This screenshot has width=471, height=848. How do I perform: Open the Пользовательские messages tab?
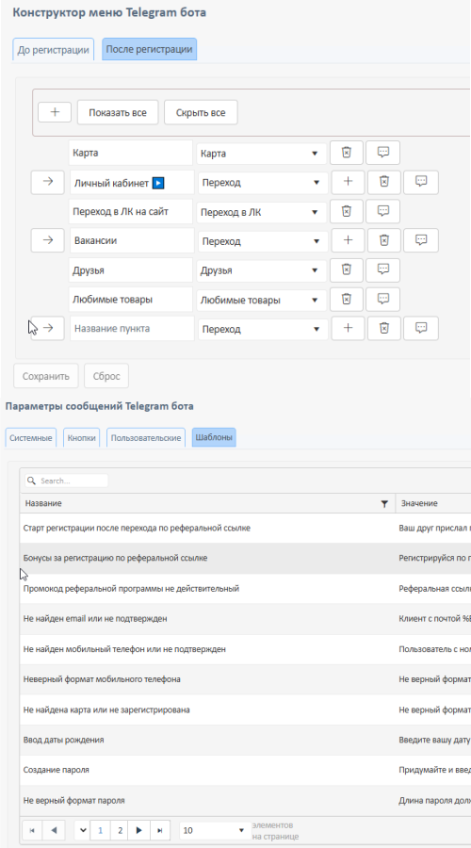(x=146, y=437)
